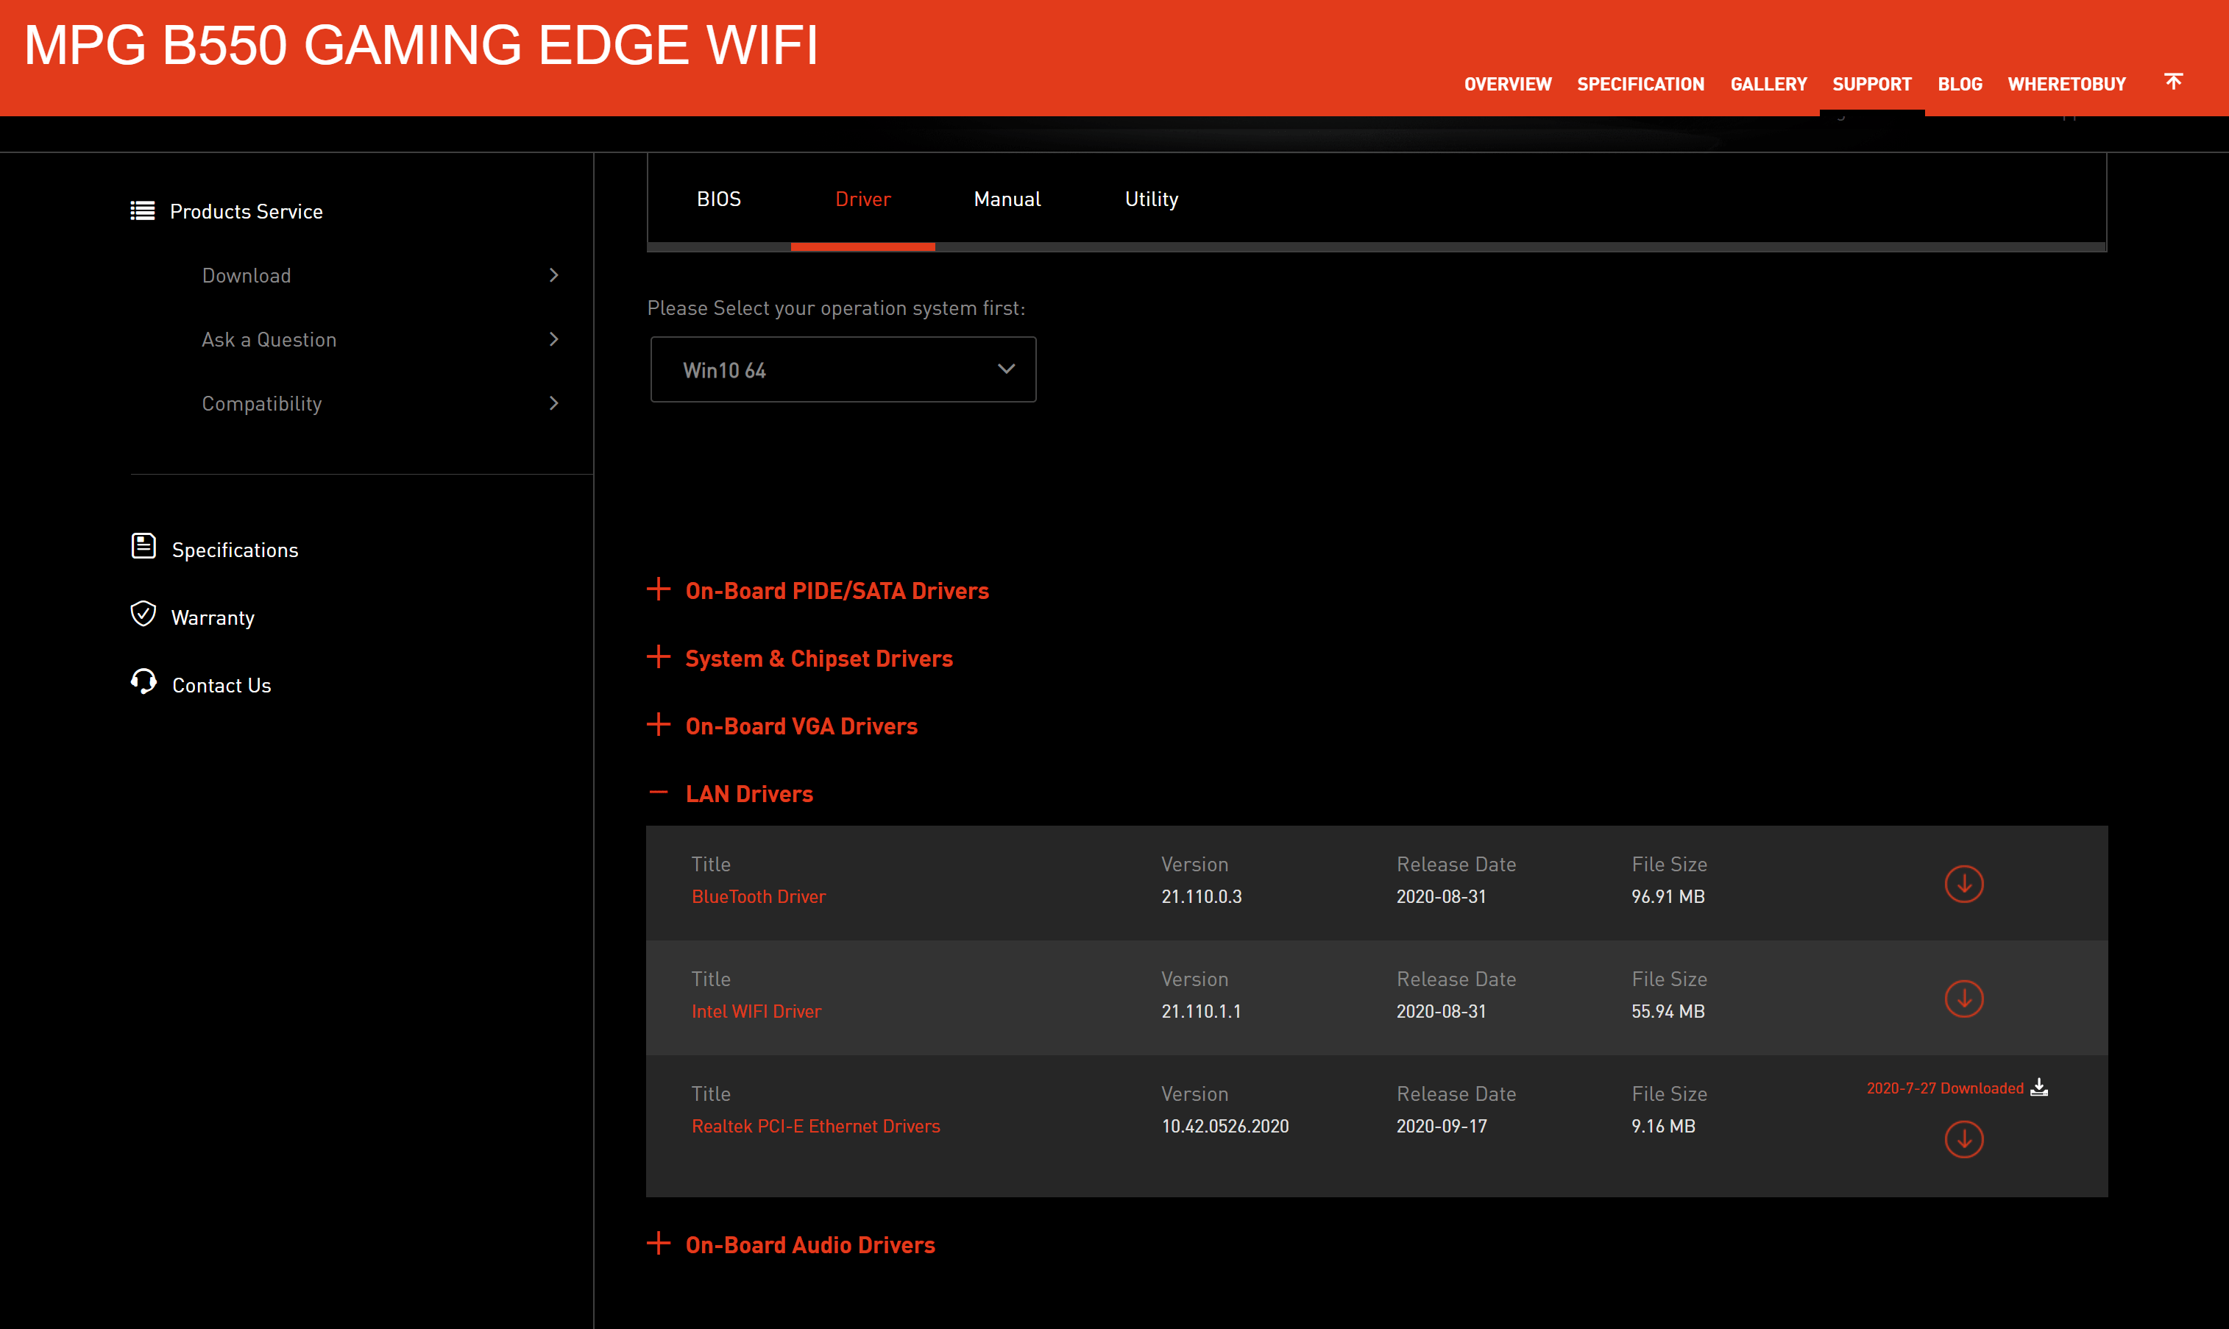
Task: Click the downloaded icon beside 2020-7-27 Downloaded
Action: point(2041,1085)
